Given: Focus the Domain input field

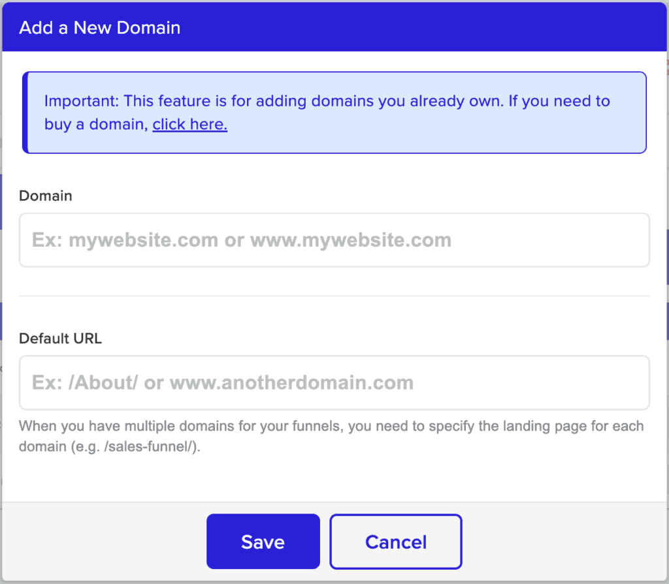Looking at the screenshot, I should [334, 240].
